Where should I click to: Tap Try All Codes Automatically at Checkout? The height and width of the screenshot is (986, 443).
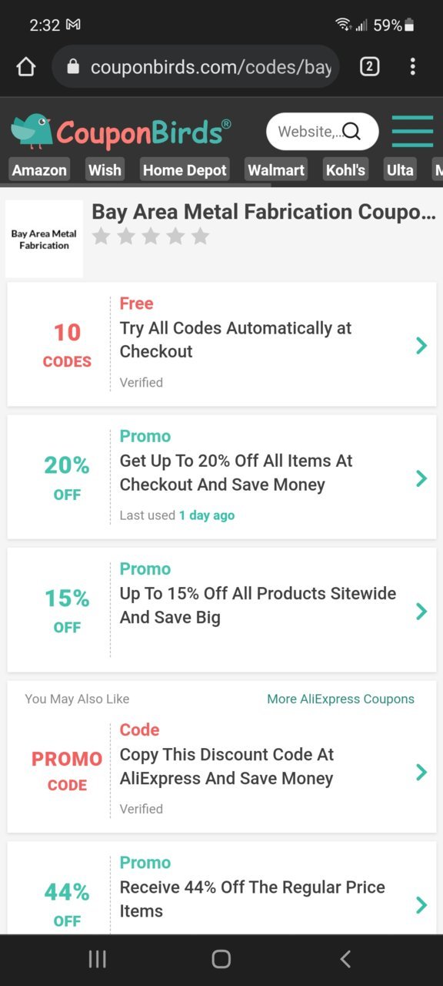235,340
